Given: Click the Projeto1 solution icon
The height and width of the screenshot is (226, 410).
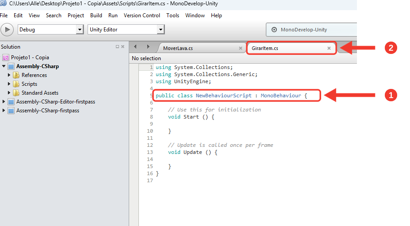Looking at the screenshot, I should tap(6, 57).
